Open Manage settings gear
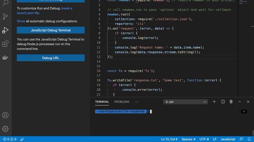The height and width of the screenshot is (142, 254). pos(5,129)
